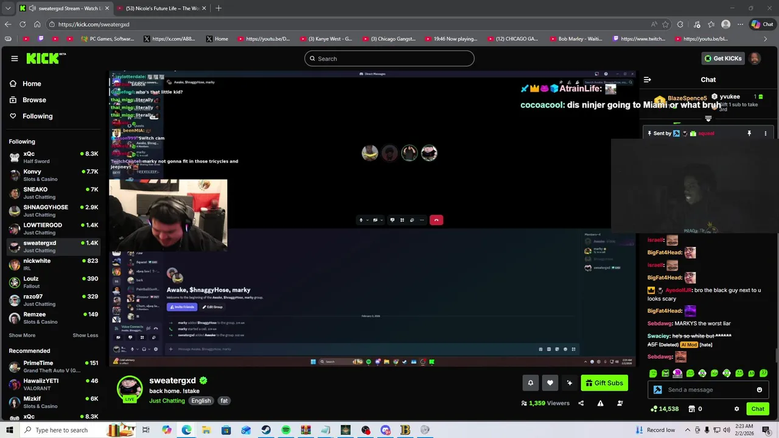The image size is (779, 438).
Task: Open razo97 channel in sidebar
Action: [x=54, y=300]
